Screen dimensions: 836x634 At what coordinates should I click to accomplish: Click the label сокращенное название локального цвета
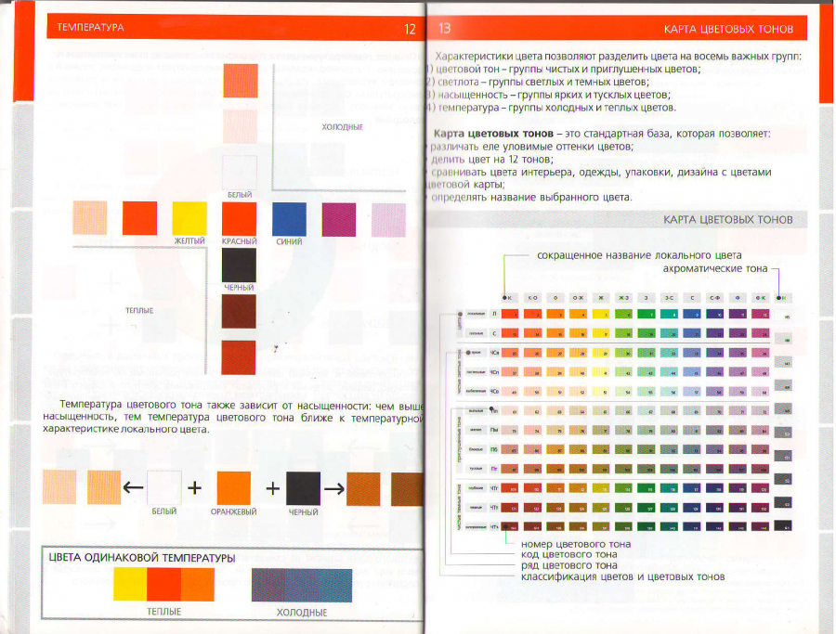(x=639, y=255)
